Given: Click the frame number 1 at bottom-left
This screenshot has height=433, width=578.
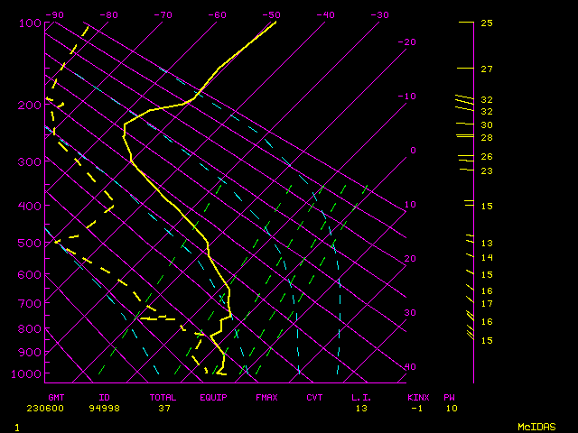Looking at the screenshot, I should pos(16,427).
